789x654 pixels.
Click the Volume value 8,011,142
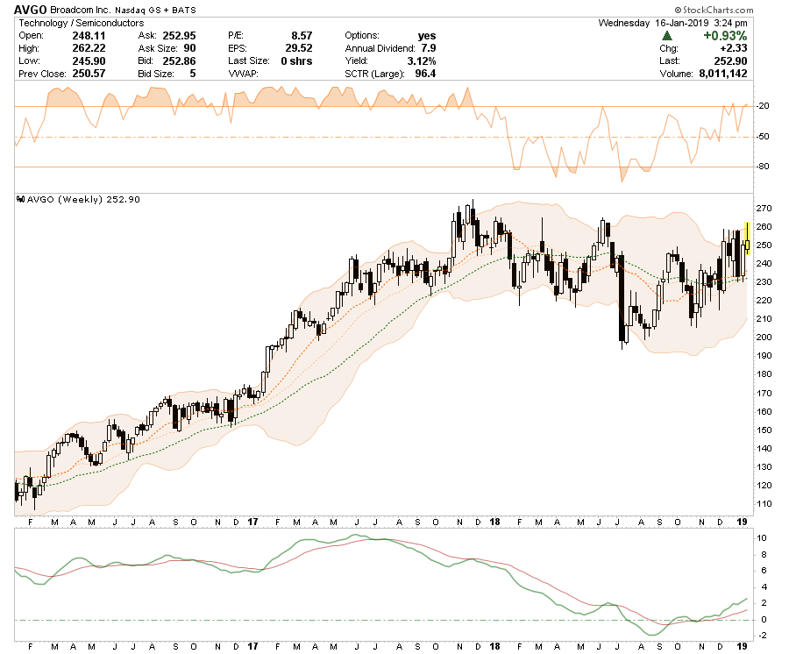[723, 74]
